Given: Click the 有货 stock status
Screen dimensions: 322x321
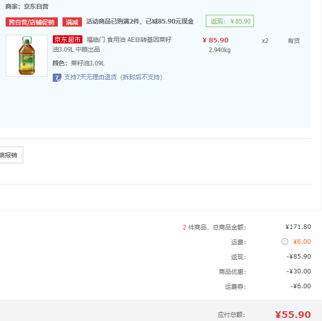Looking at the screenshot, I should [x=293, y=41].
